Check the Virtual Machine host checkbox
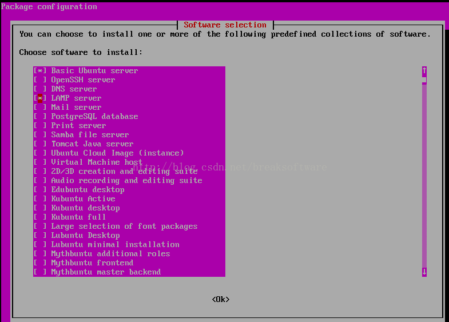Image resolution: width=449 pixels, height=322 pixels. (x=40, y=162)
